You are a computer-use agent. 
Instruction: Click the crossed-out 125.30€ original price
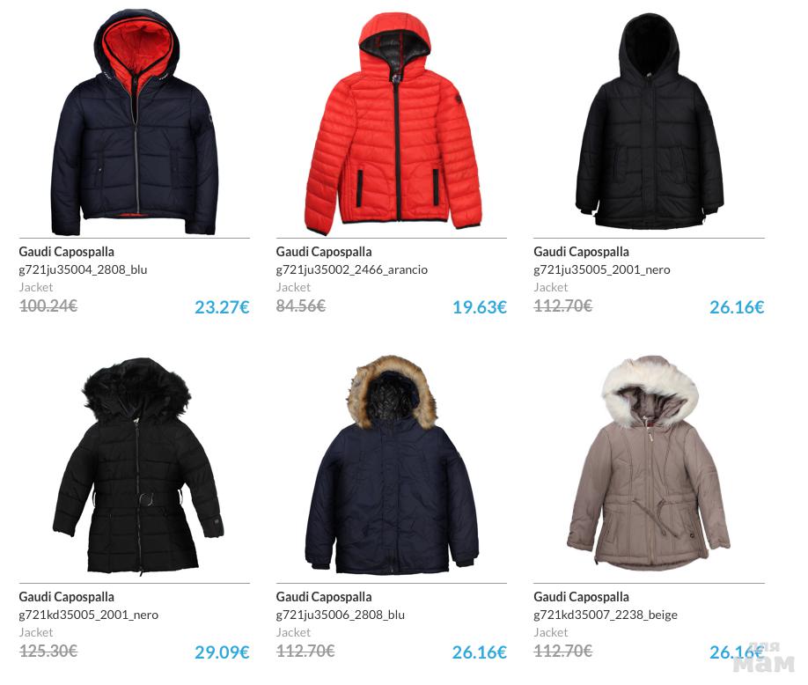48,652
